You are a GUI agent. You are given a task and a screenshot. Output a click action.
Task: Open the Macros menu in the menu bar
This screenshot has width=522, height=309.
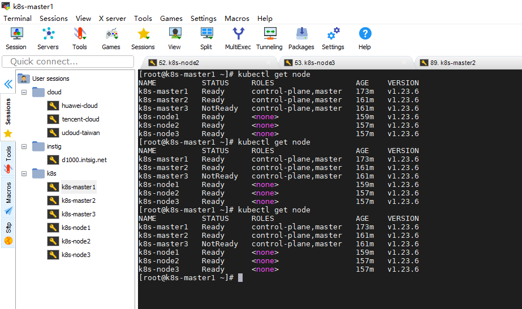237,19
